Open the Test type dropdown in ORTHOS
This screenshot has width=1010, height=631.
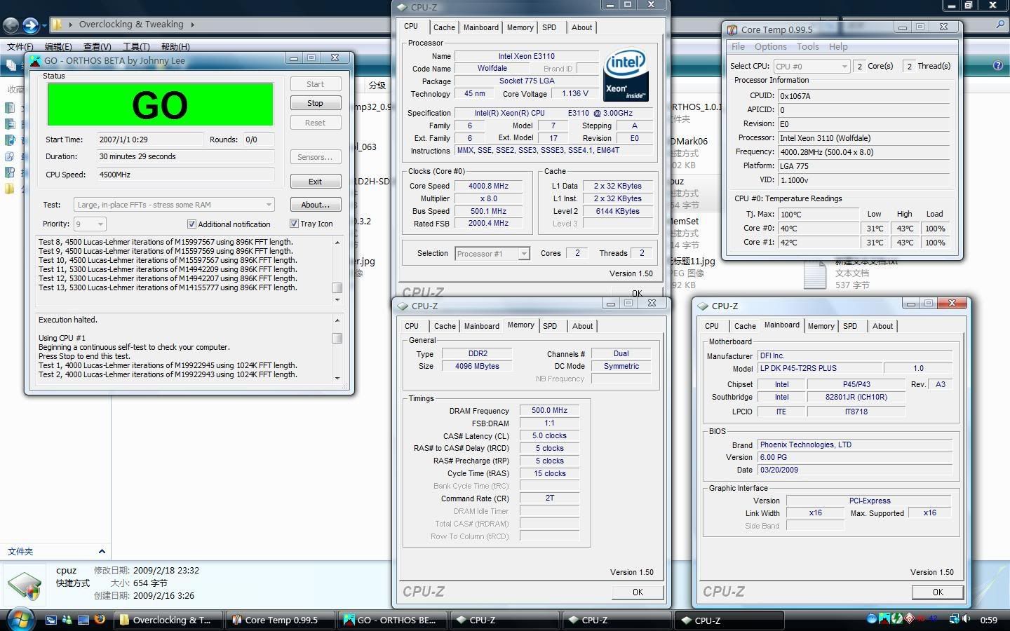click(x=268, y=205)
